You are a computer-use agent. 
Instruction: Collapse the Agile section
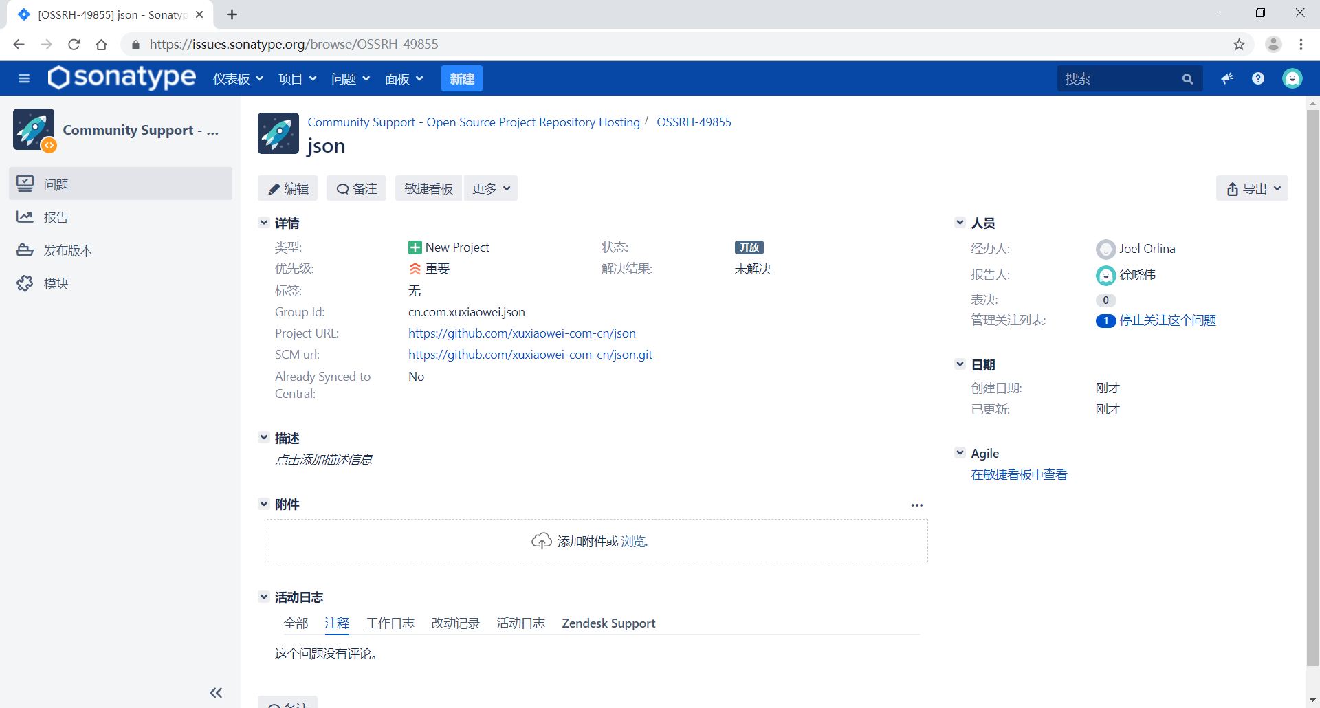pos(960,453)
